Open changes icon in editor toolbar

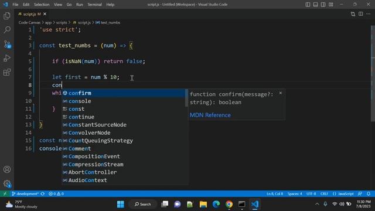(x=353, y=14)
